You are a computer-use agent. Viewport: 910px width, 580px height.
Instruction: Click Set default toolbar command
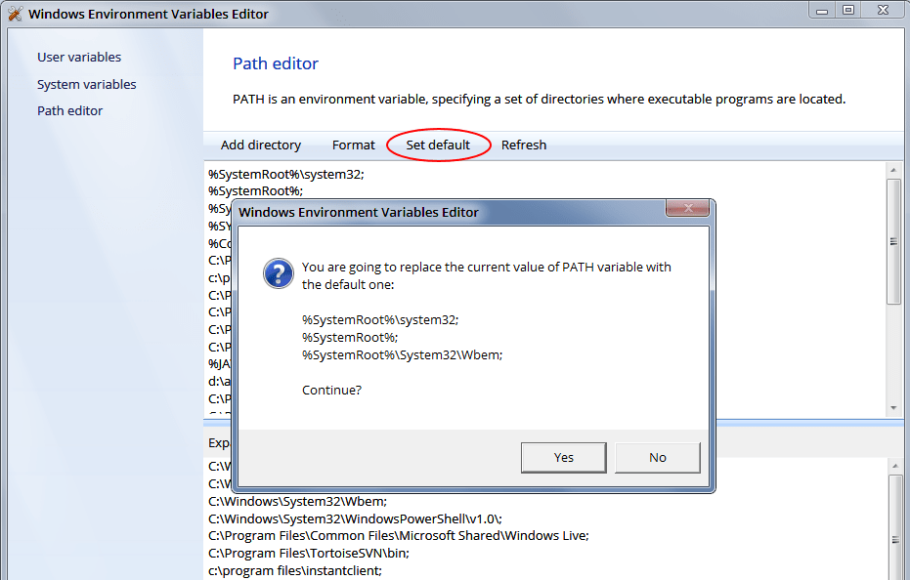coord(438,145)
